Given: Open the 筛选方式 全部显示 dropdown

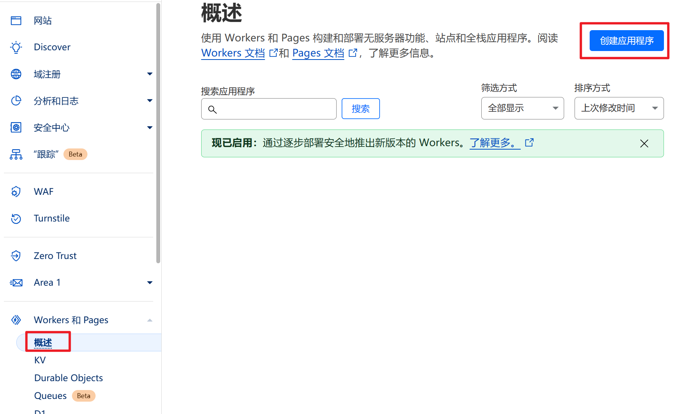Looking at the screenshot, I should (522, 108).
